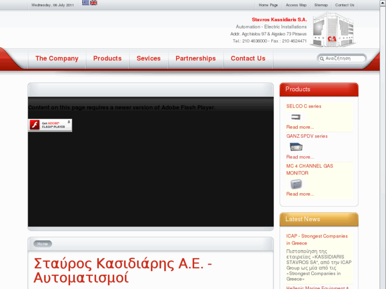Image resolution: width=386 pixels, height=289 pixels.
Task: Click the Wednesday, 06 July 2011 date
Action: [x=53, y=5]
